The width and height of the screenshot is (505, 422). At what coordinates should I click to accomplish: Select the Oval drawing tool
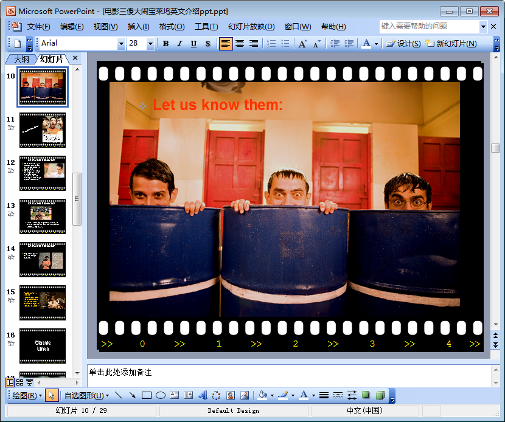tap(161, 395)
